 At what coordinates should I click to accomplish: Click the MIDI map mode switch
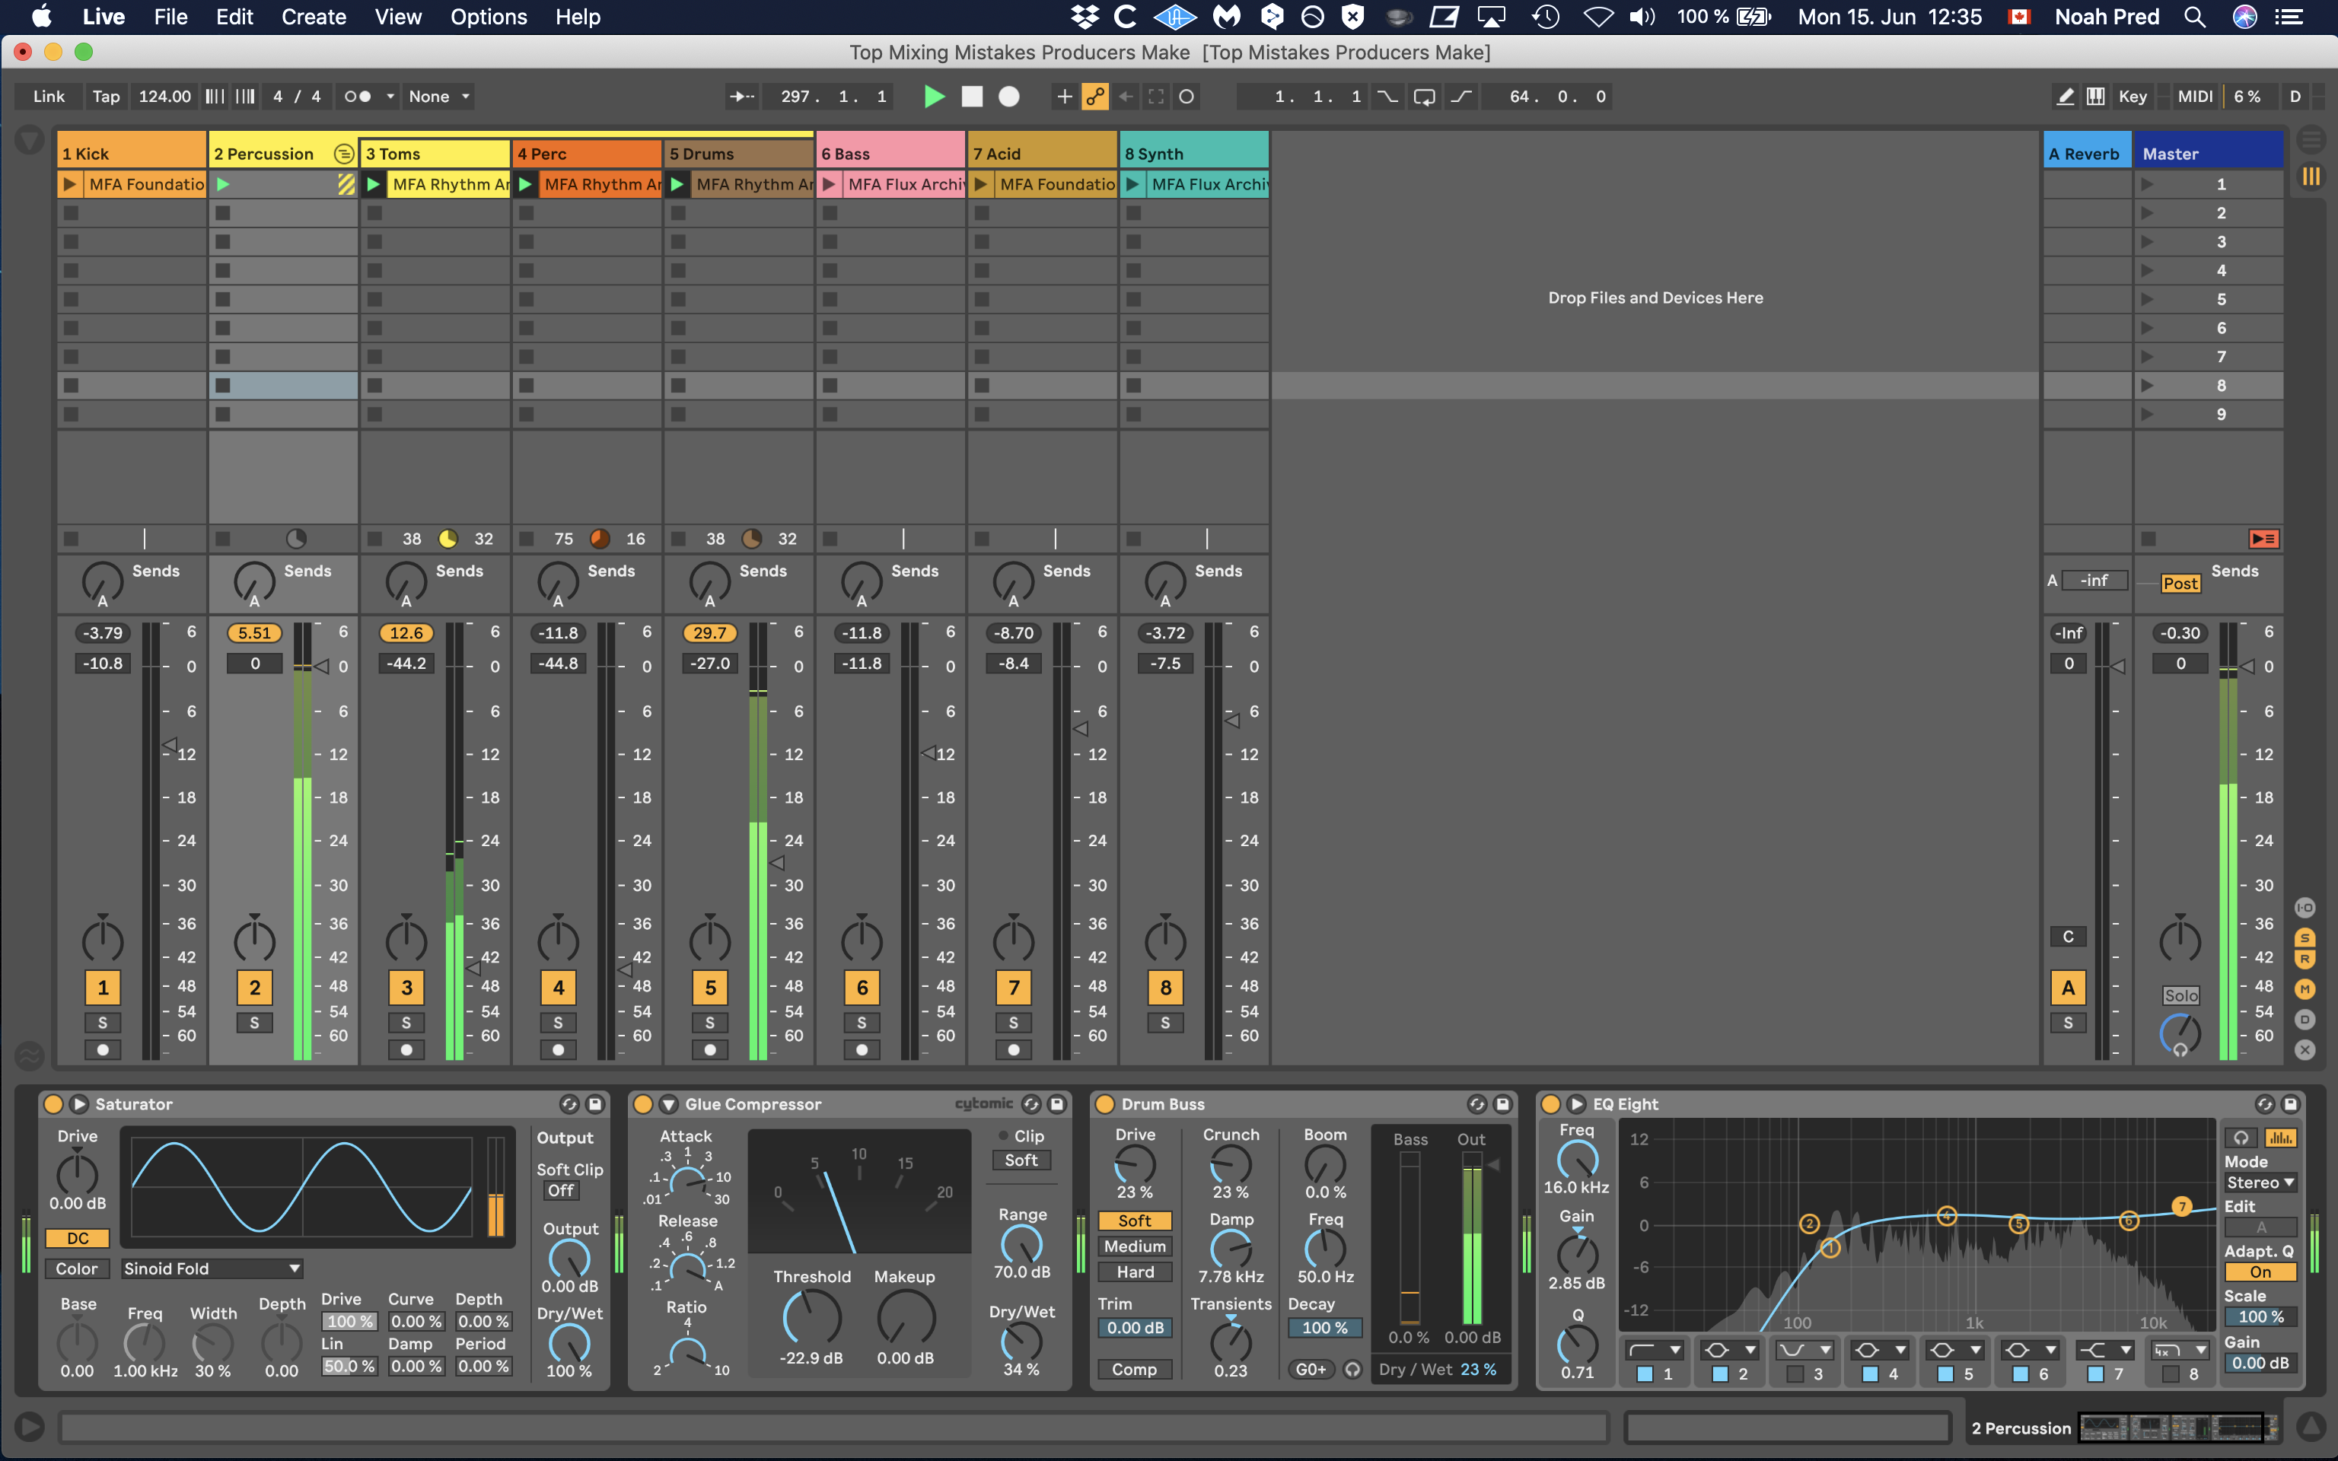click(2195, 97)
